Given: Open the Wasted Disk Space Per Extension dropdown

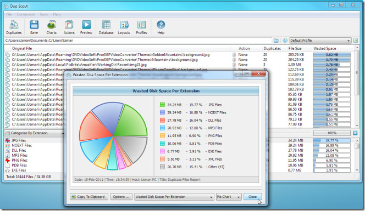Looking at the screenshot, I should tap(174, 197).
